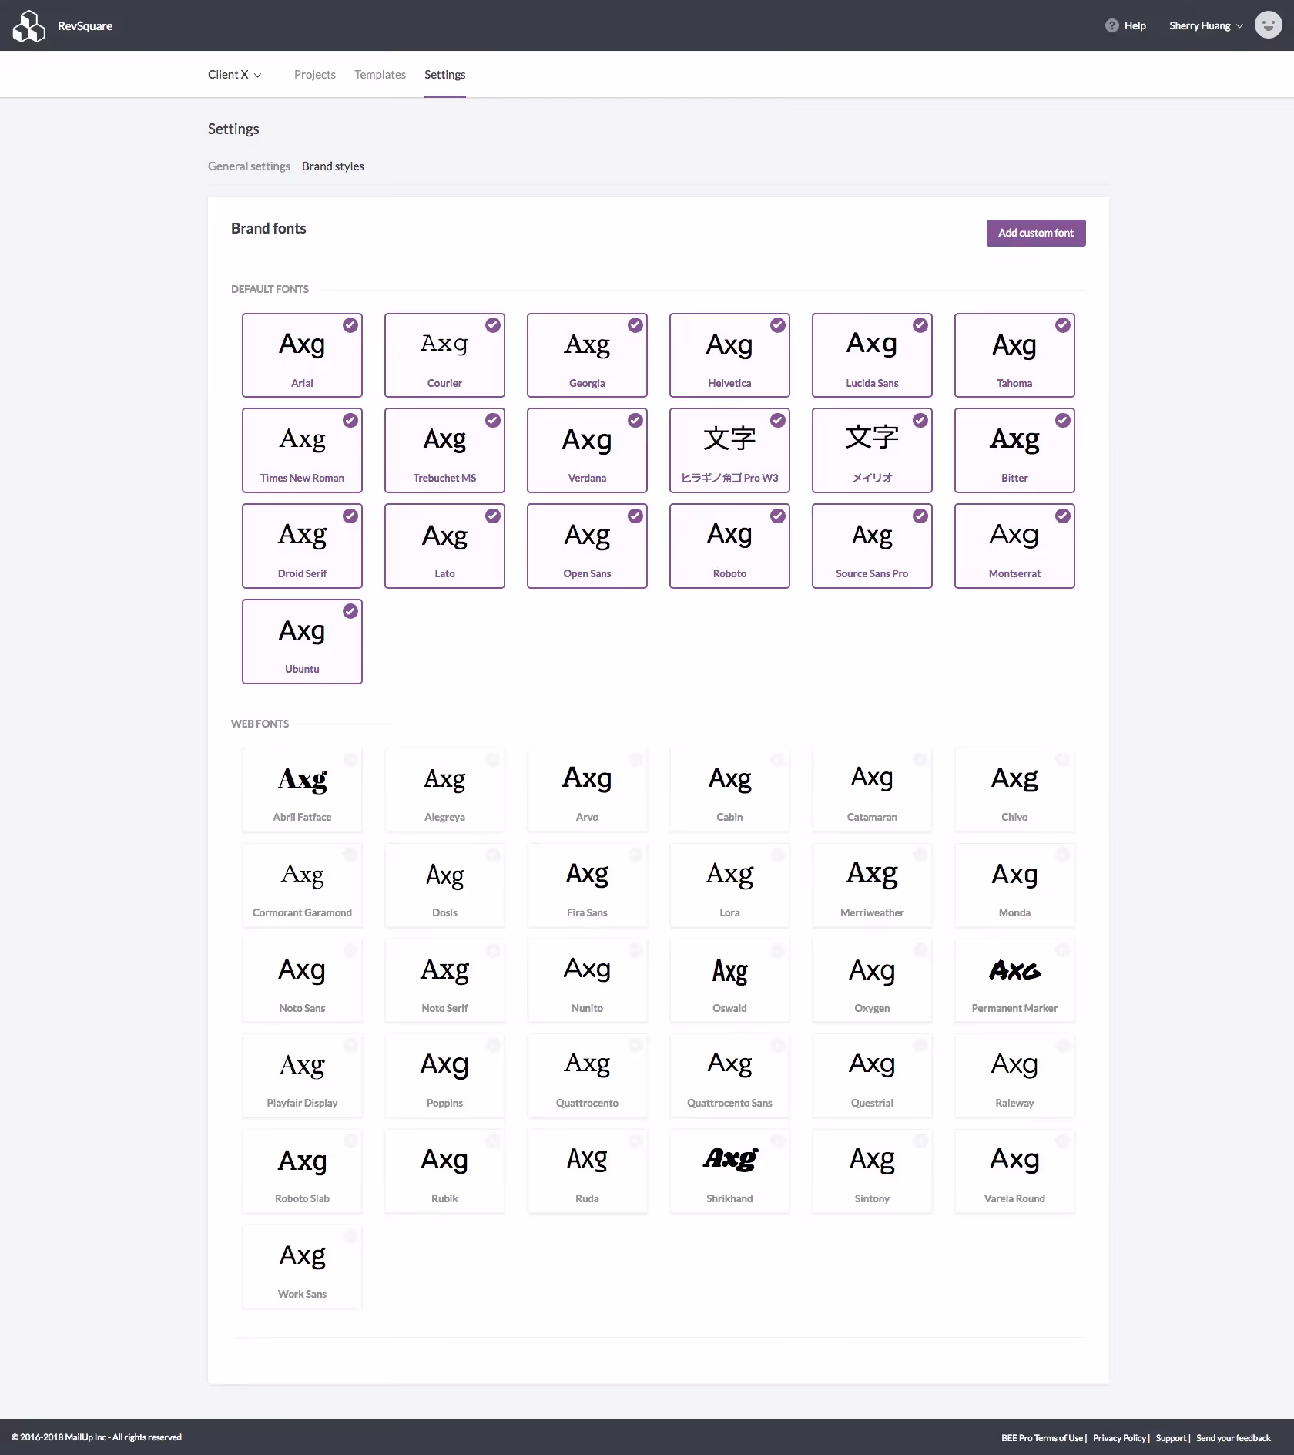1294x1455 pixels.
Task: Uncheck the Trebuchet MS checkmark
Action: pyautogui.click(x=493, y=420)
